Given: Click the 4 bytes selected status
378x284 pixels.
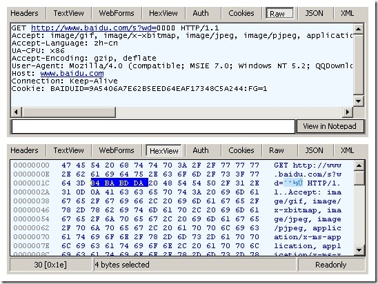Looking at the screenshot, I should point(195,265).
